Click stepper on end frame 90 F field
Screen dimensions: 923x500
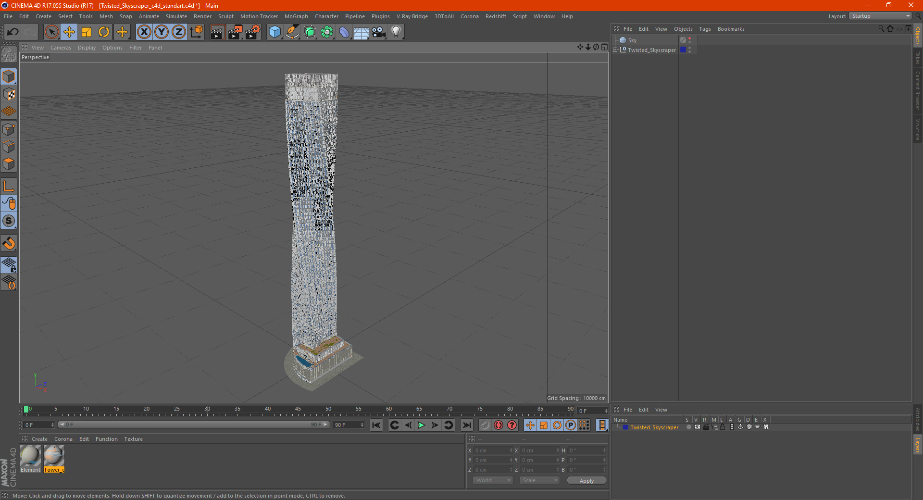(362, 425)
